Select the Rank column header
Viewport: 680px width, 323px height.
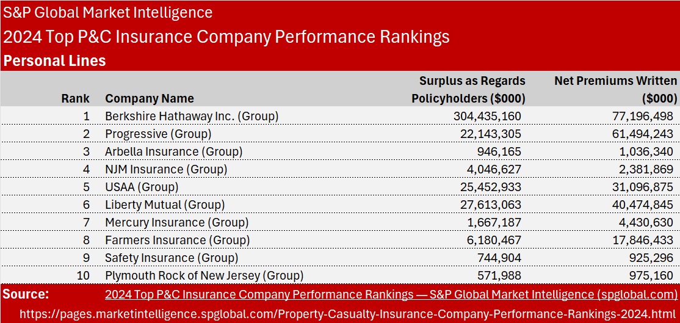tap(75, 98)
